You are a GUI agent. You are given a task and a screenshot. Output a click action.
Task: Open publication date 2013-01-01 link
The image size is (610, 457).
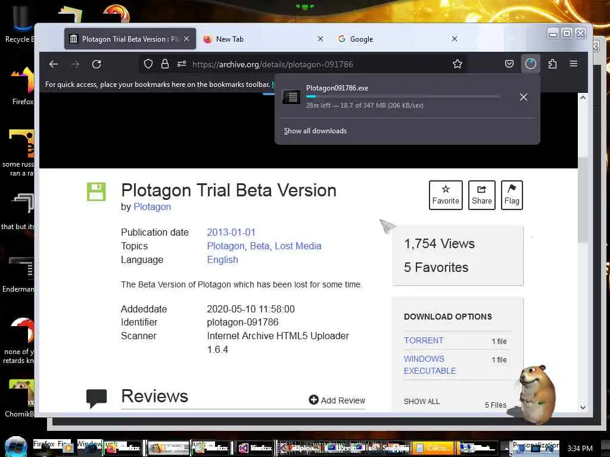[231, 233]
